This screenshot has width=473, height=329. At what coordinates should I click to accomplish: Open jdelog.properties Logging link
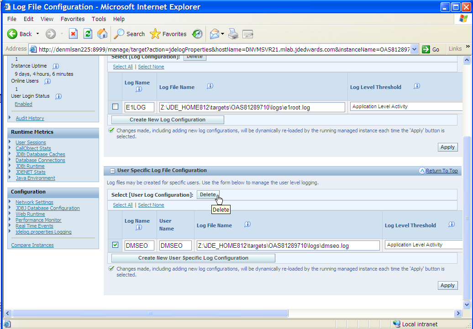click(x=43, y=232)
